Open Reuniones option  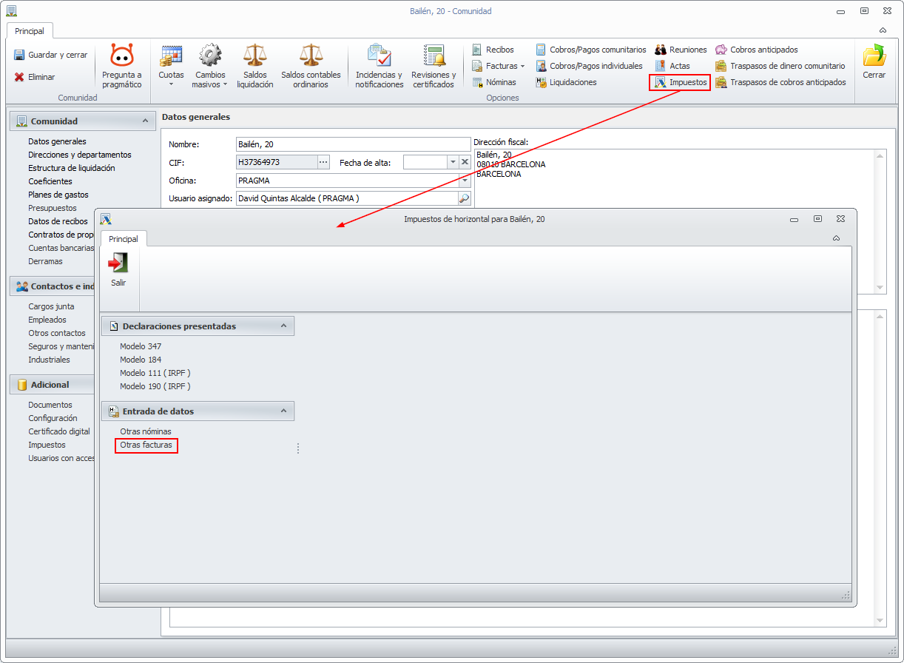click(681, 50)
